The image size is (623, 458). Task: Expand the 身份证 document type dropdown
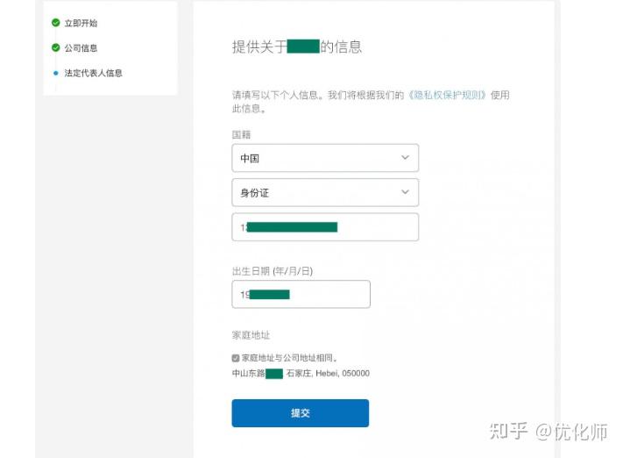(324, 192)
